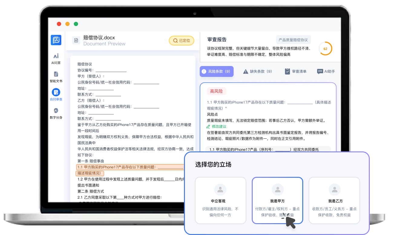Switch to the 审查清单 tab
The image size is (397, 235).
296,71
